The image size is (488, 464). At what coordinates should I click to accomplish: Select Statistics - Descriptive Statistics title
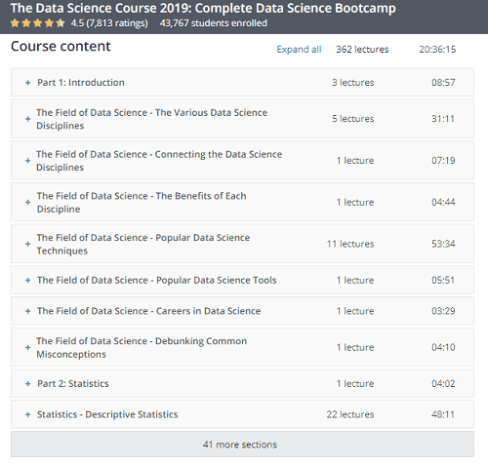[107, 414]
